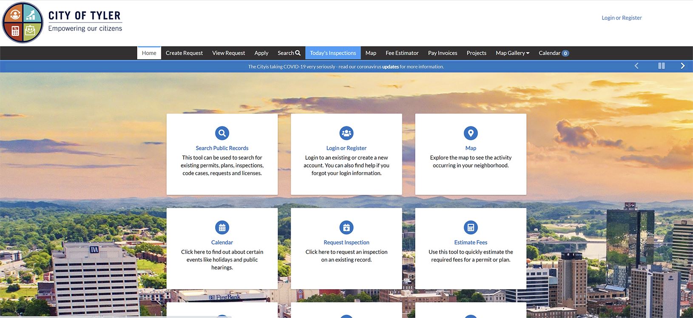Open the Map card title link
This screenshot has height=318, width=693.
pos(471,148)
